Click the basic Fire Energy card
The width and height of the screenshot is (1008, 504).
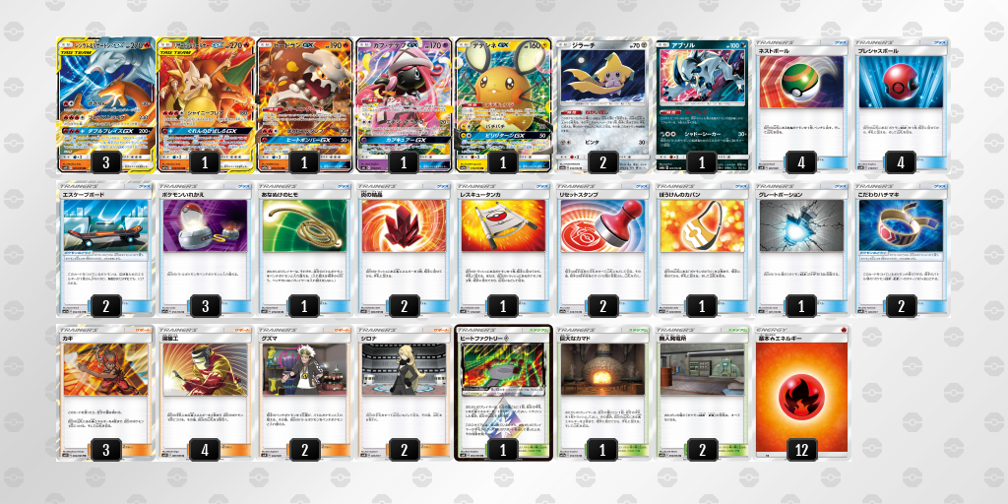point(801,393)
